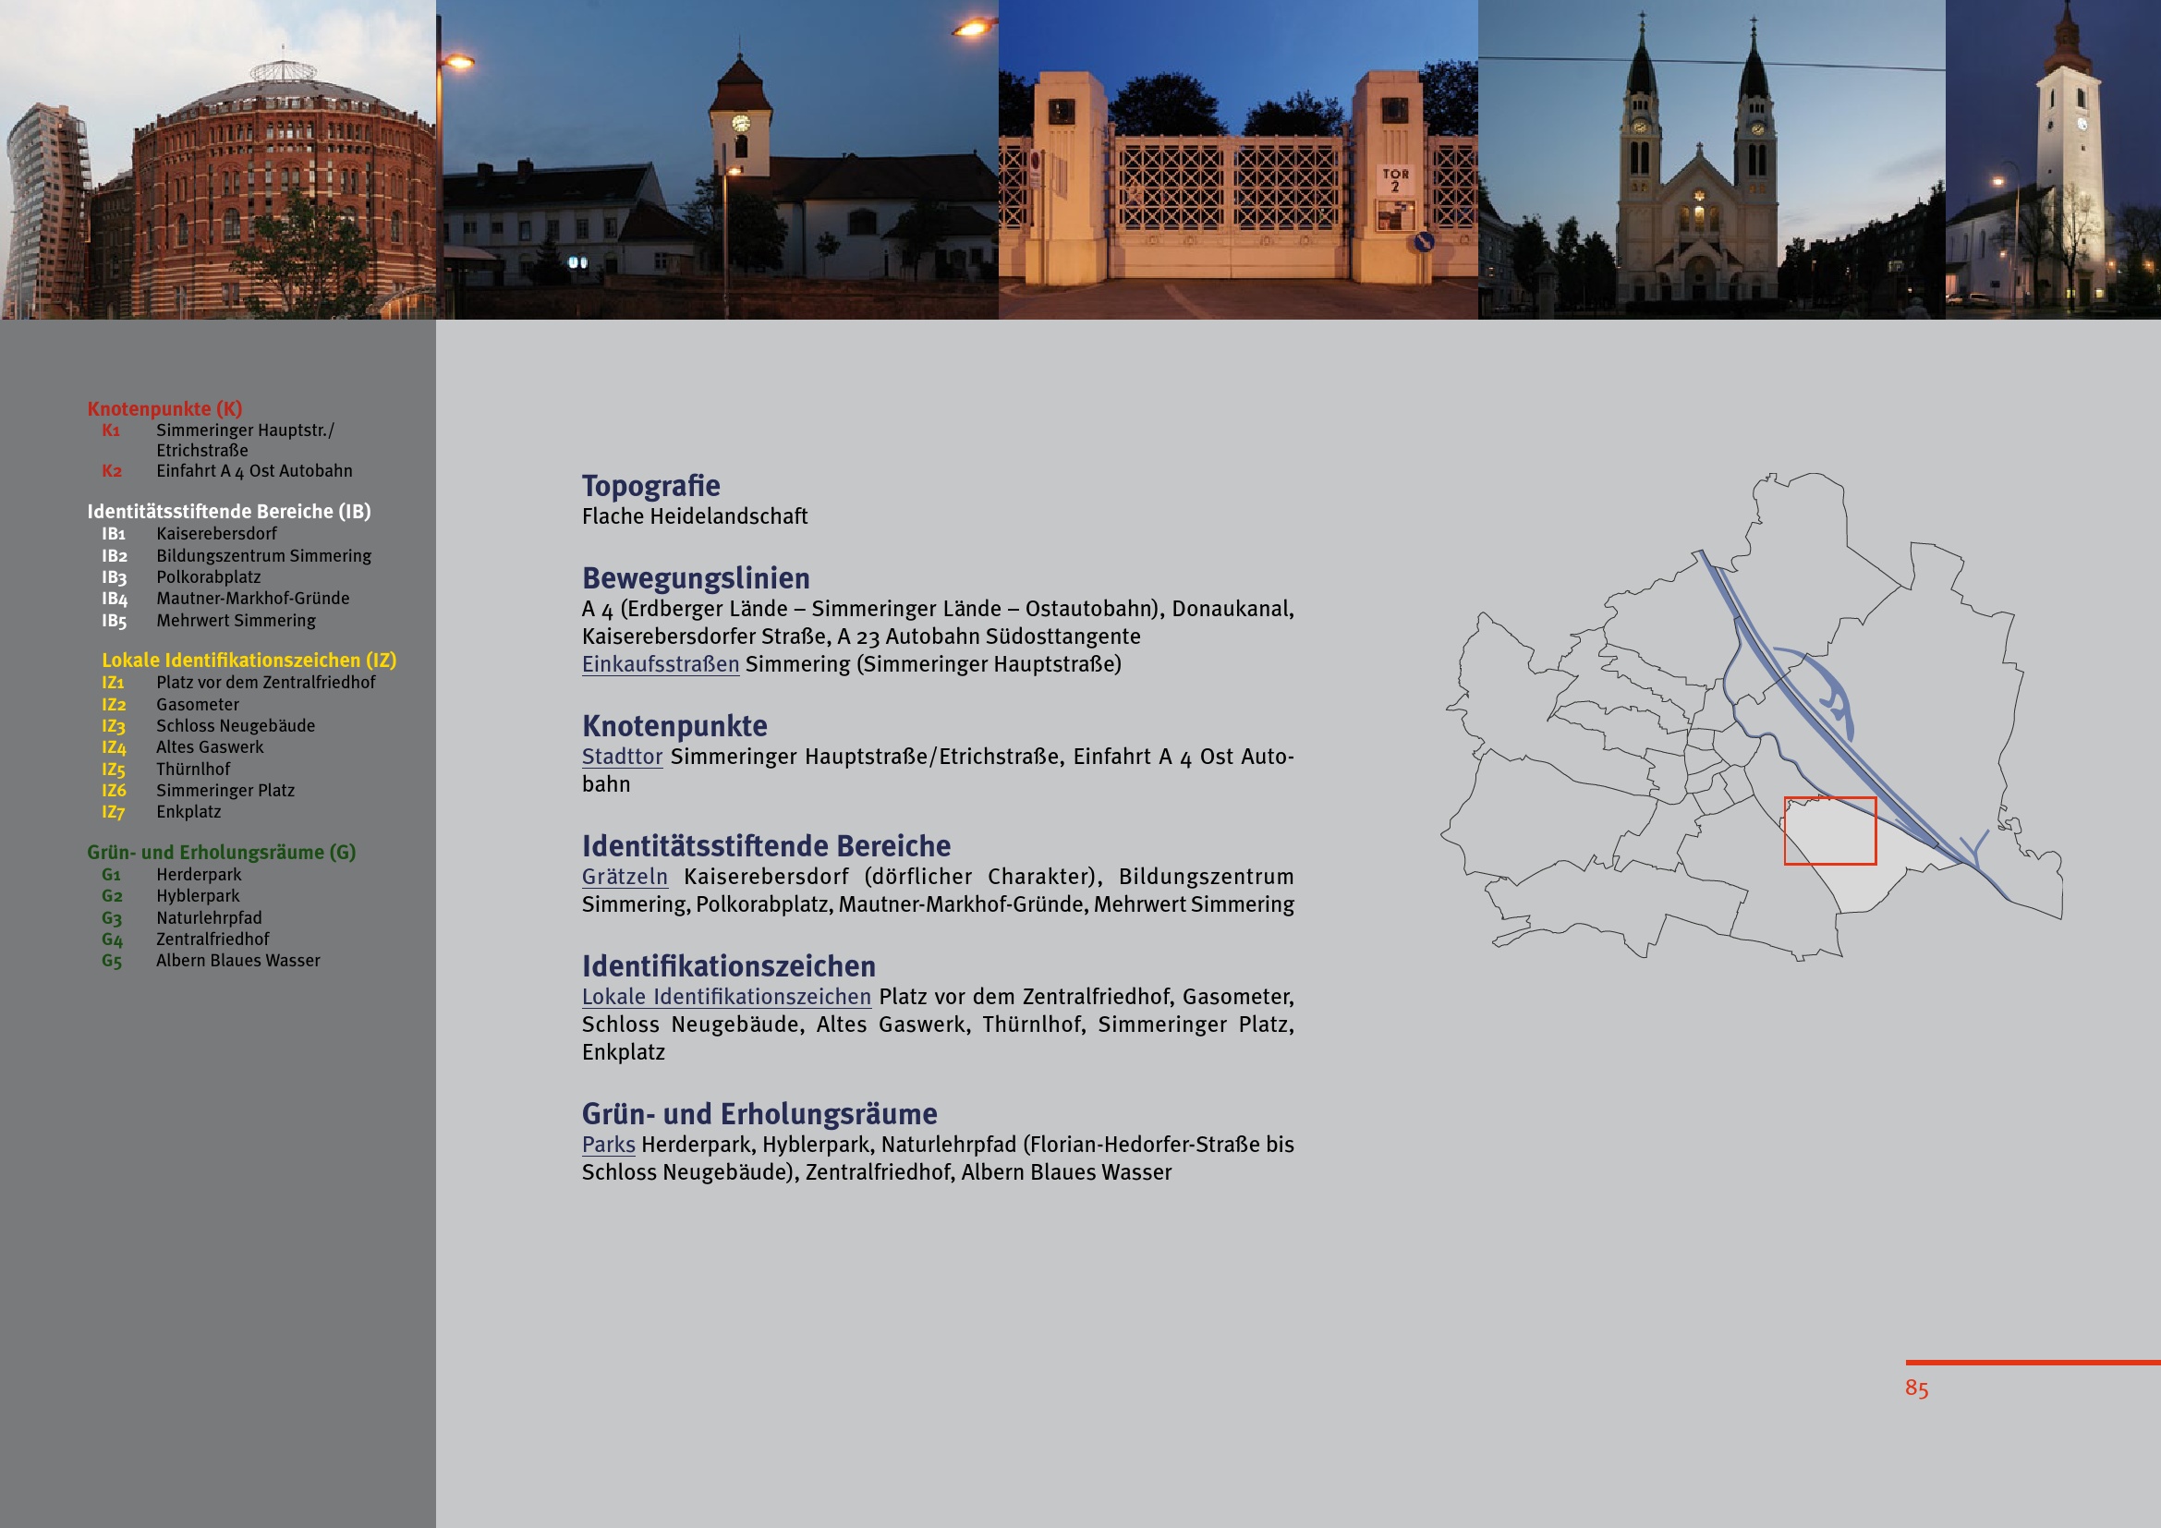Click the Topografie heading

(x=650, y=486)
